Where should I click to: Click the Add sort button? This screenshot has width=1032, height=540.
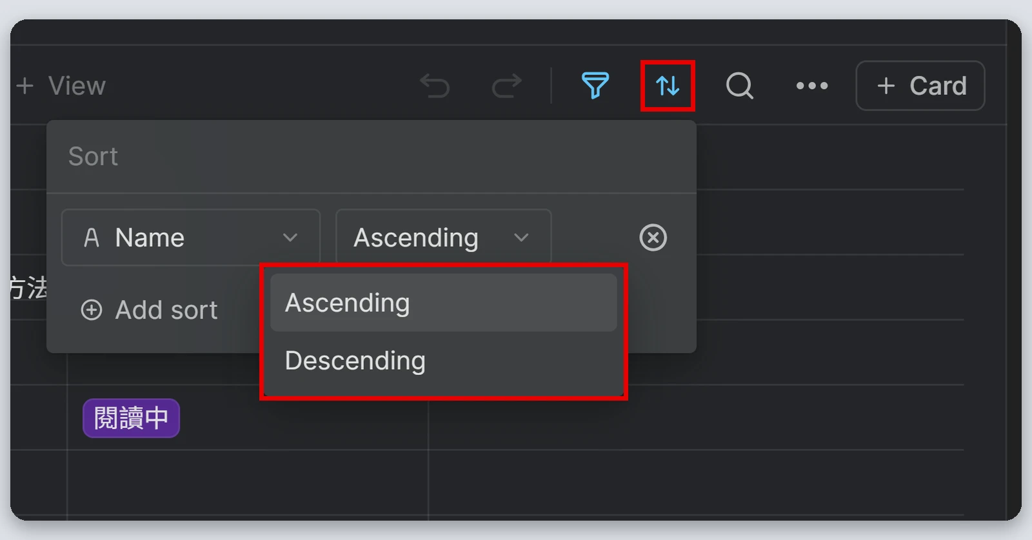[150, 310]
